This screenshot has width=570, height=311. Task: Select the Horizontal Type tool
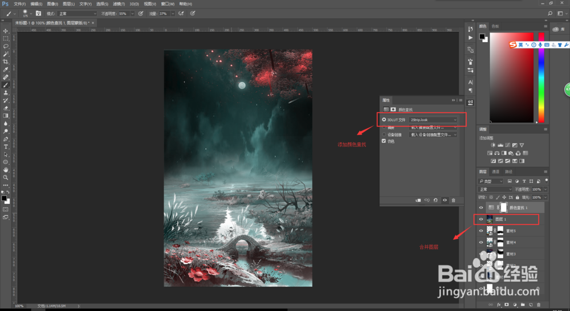pyautogui.click(x=6, y=147)
